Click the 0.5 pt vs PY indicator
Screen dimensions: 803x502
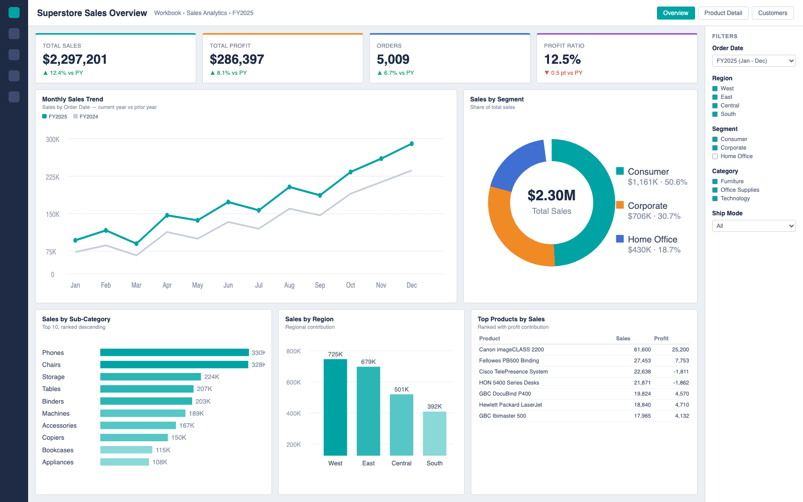563,73
